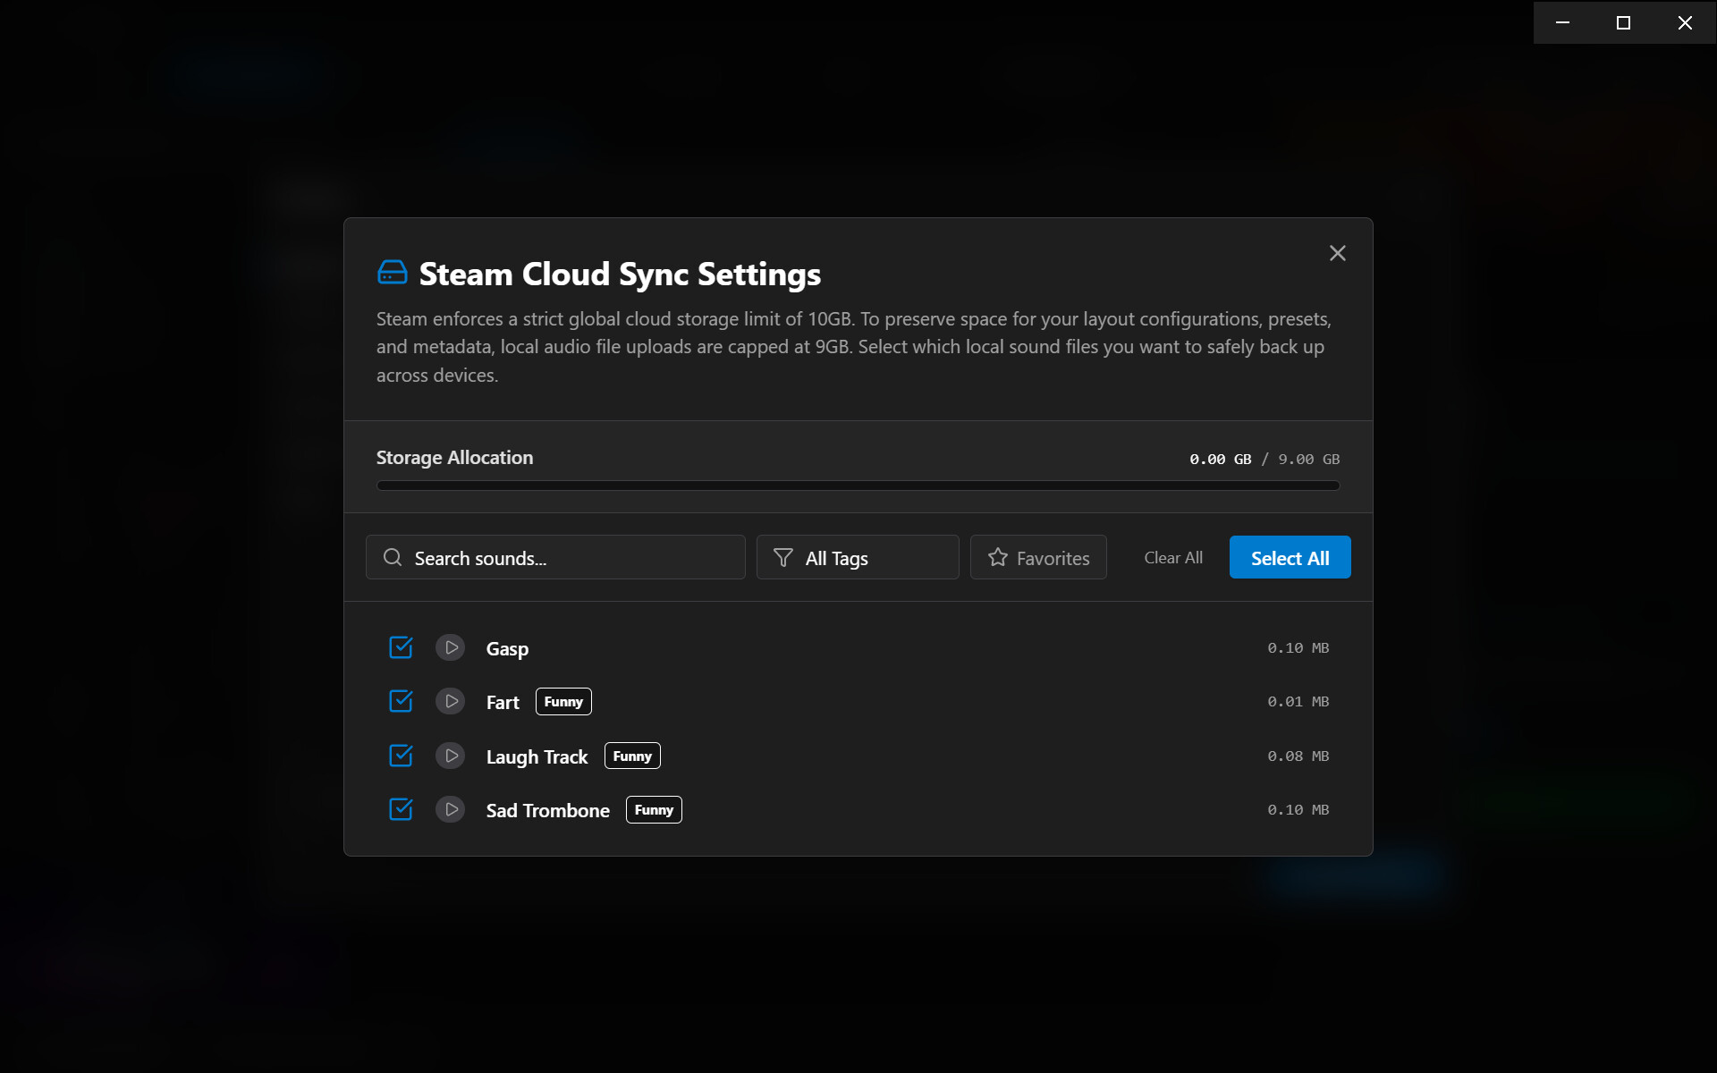The image size is (1717, 1073).
Task: Click the star icon in Favorites
Action: (x=998, y=558)
